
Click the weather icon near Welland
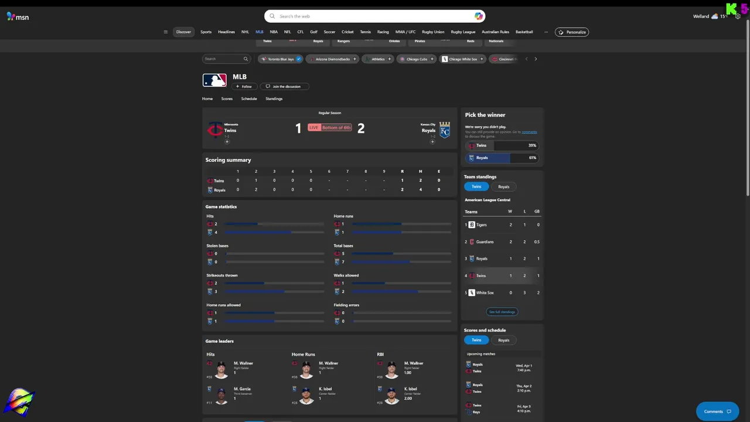click(714, 16)
